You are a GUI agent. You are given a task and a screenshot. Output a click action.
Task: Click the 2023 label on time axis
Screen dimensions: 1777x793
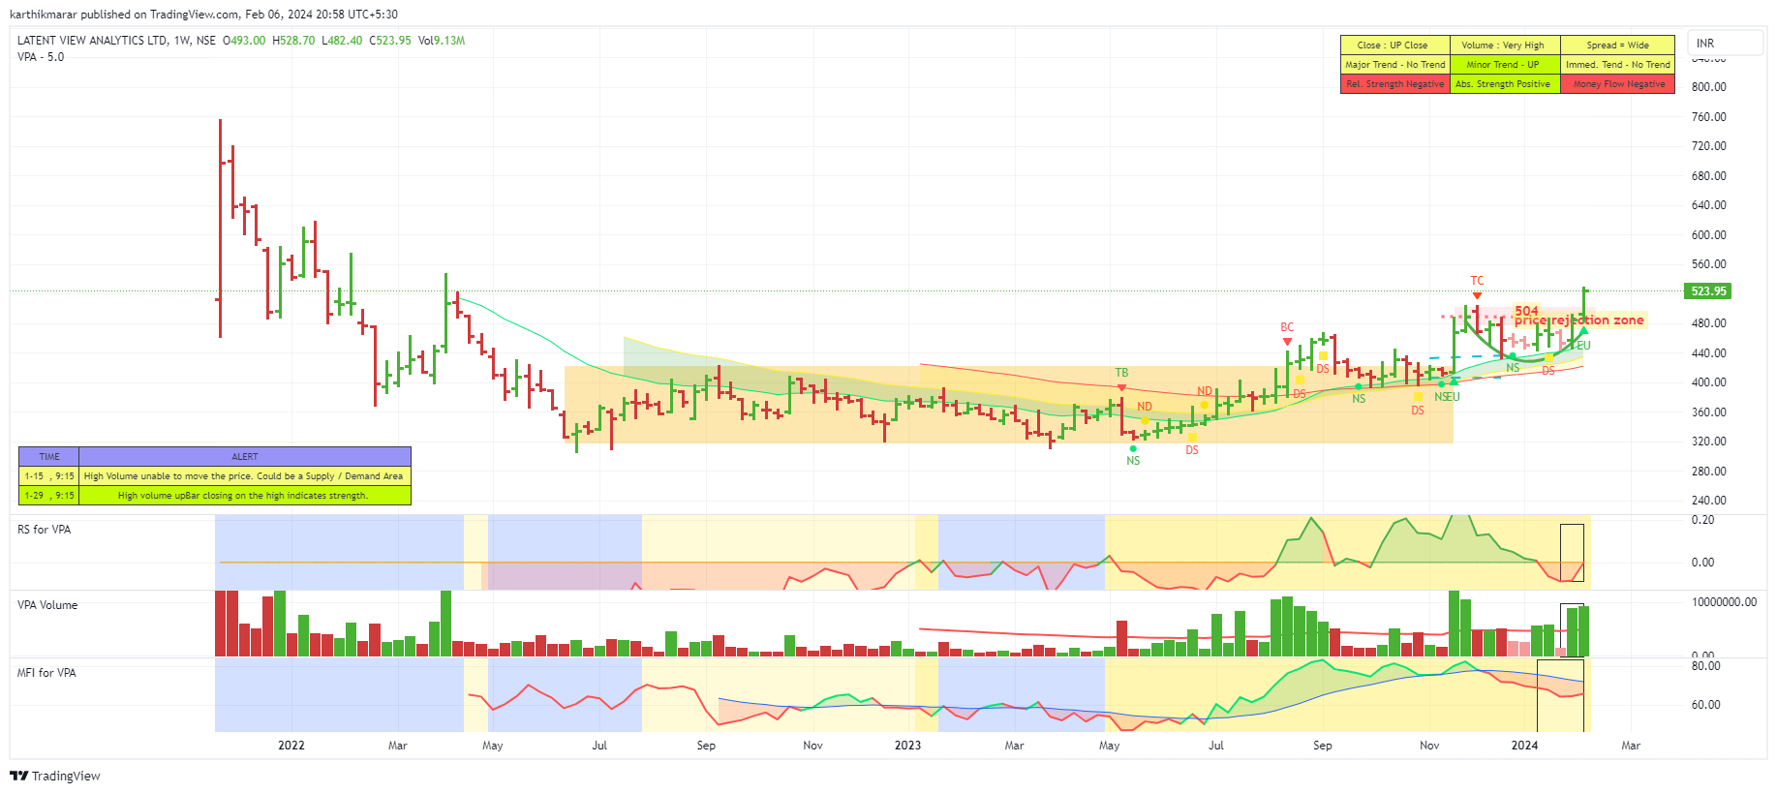[x=907, y=746]
